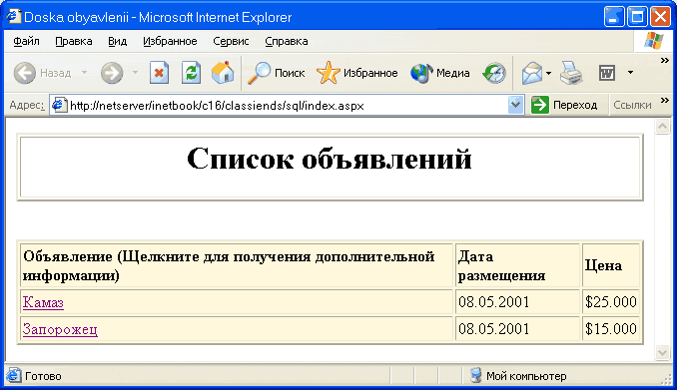Click the Список объявлений heading
The height and width of the screenshot is (390, 677).
pos(330,159)
